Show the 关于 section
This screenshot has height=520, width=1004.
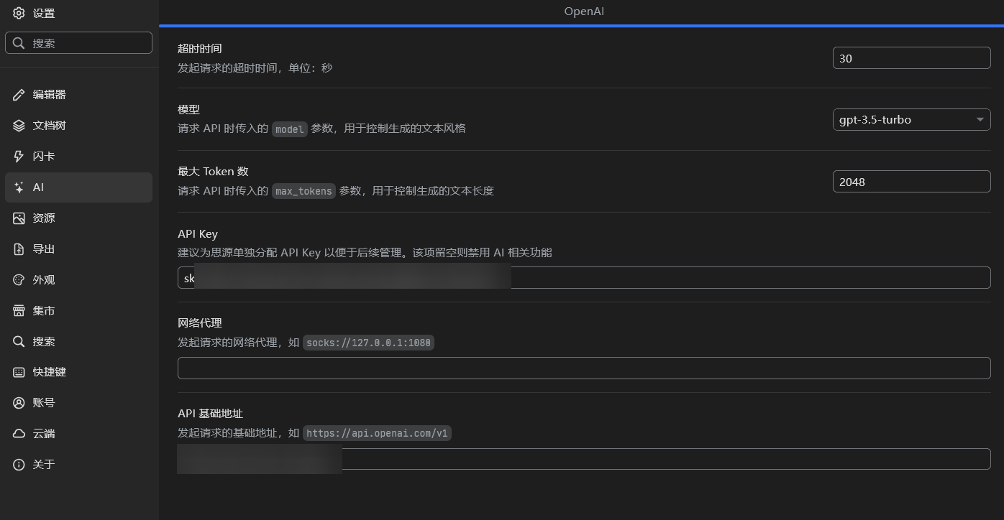(78, 465)
